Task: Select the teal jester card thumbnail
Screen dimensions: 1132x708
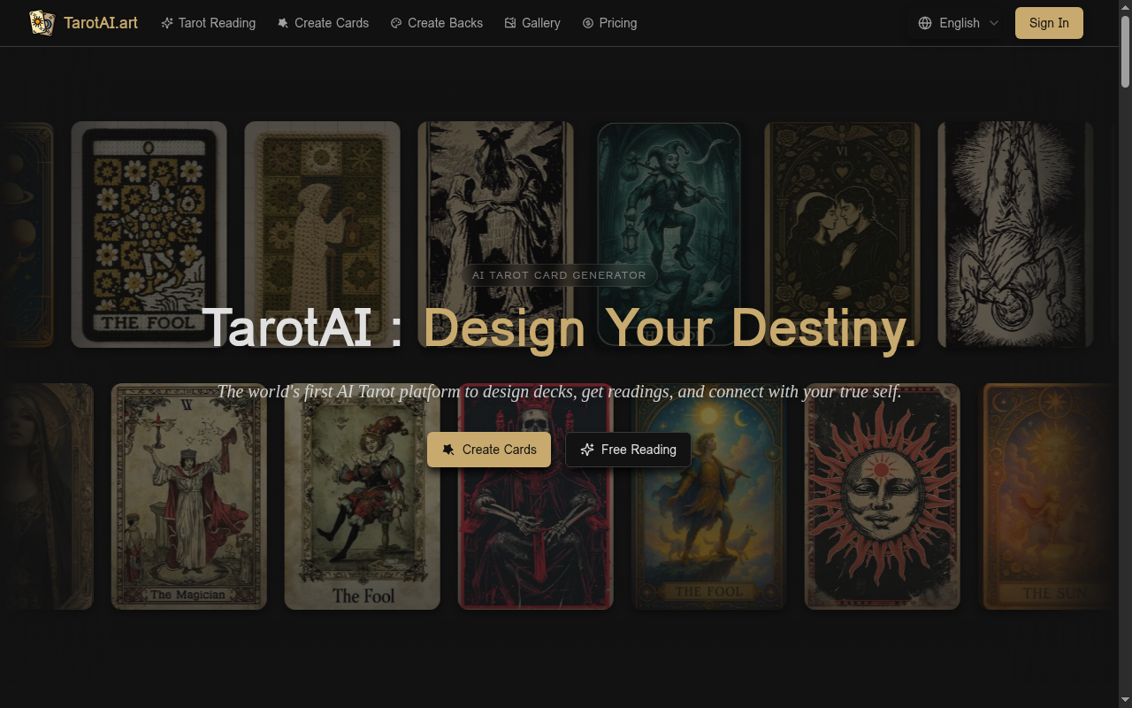Action: click(669, 235)
